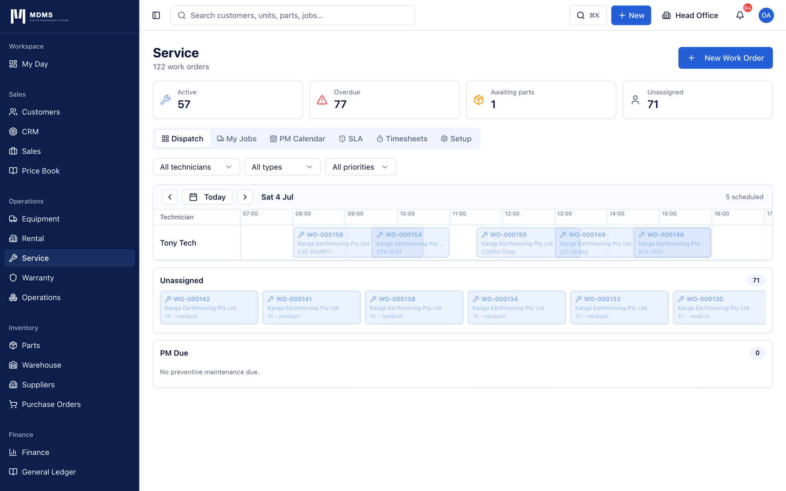The image size is (786, 491).
Task: Open unassigned work order WO-000138
Action: 414,307
